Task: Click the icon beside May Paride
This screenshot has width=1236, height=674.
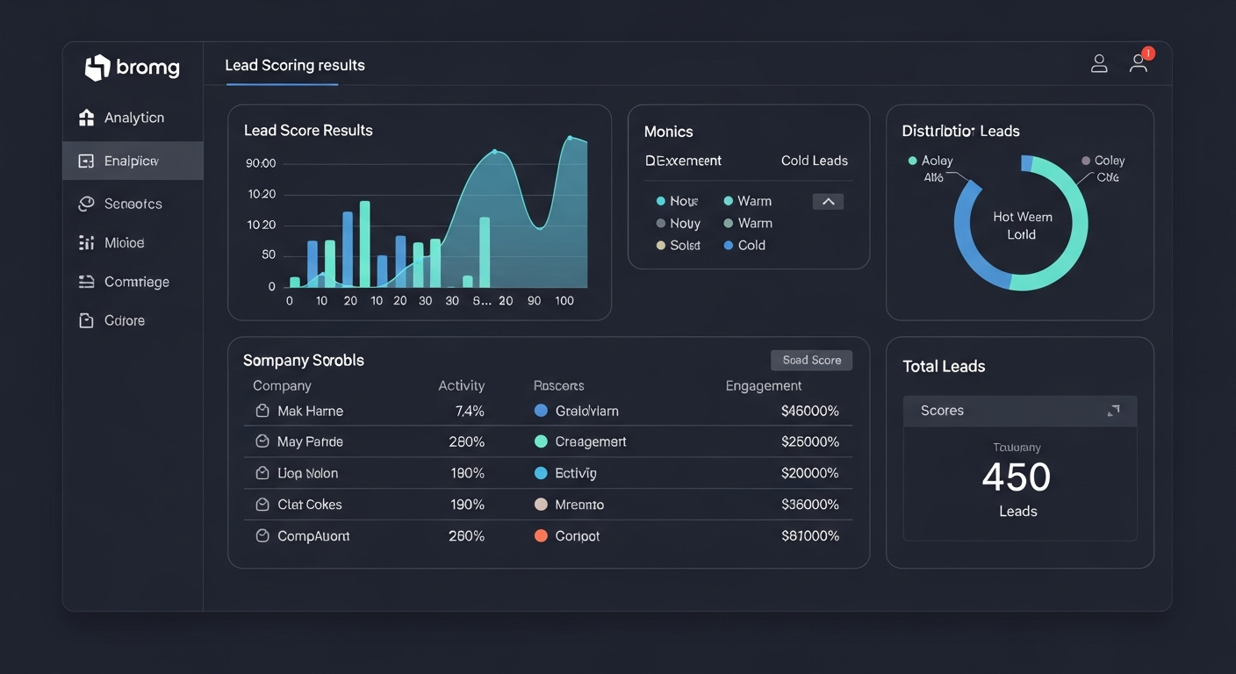Action: pyautogui.click(x=262, y=441)
